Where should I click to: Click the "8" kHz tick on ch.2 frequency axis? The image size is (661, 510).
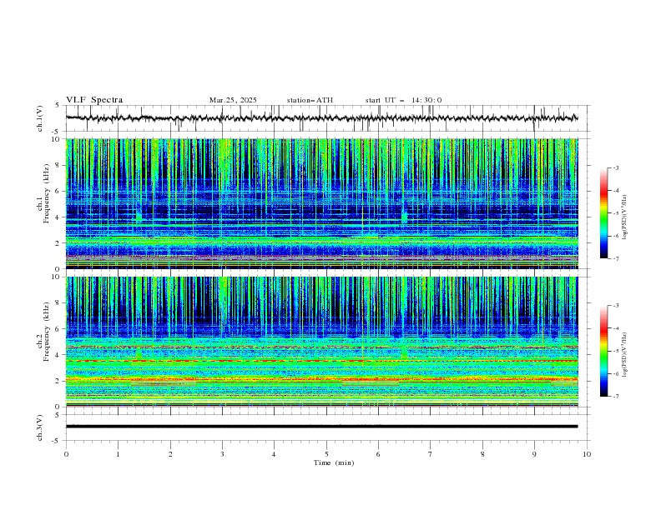pos(57,303)
